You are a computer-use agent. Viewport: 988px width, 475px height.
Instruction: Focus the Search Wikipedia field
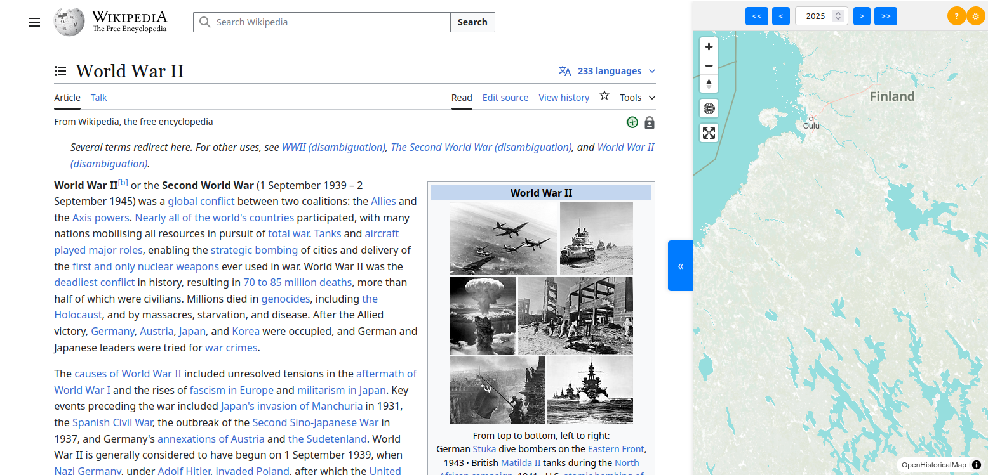tap(322, 22)
